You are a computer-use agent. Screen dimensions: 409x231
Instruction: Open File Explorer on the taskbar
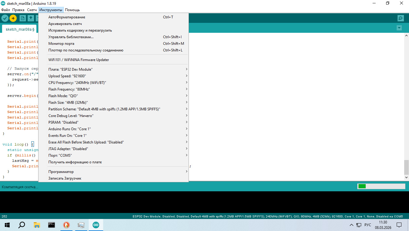(37, 225)
